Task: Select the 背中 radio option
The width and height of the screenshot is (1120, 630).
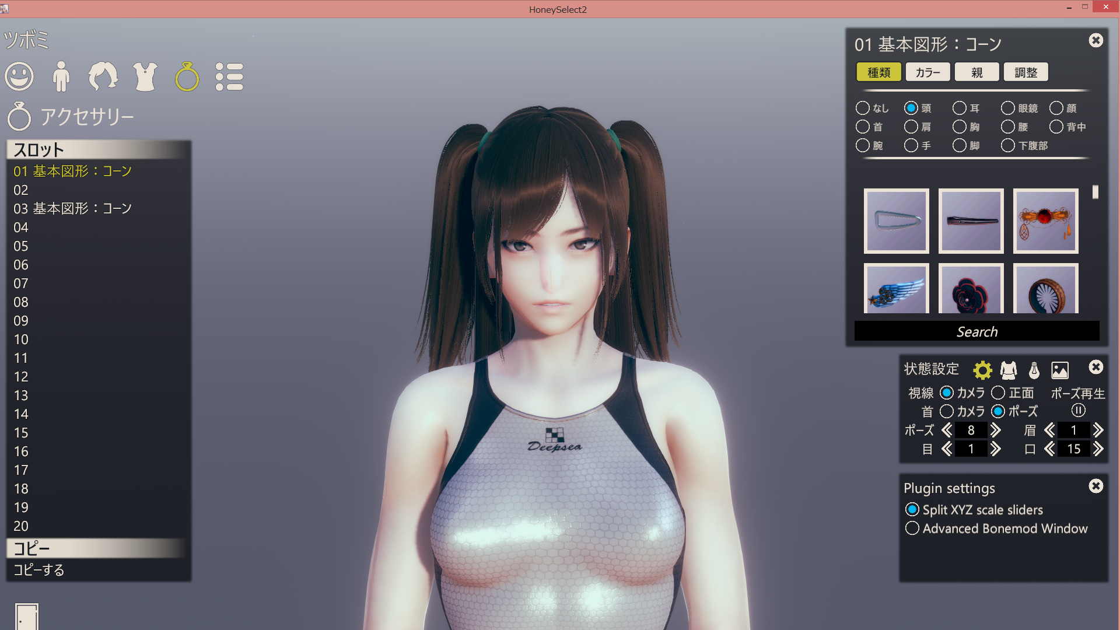Action: [x=1056, y=127]
